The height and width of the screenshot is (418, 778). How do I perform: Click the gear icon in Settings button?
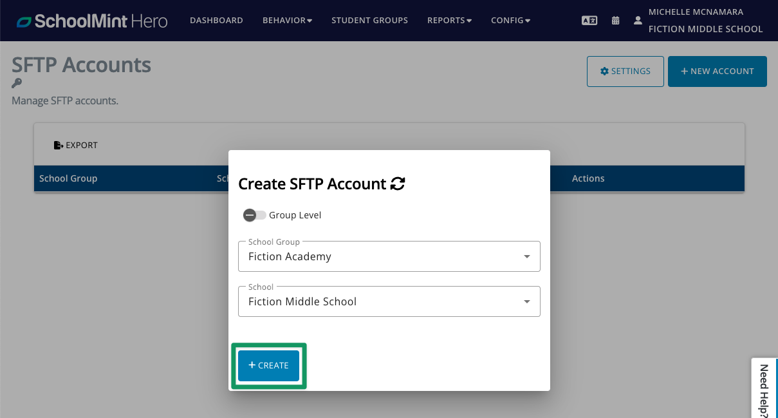point(604,71)
